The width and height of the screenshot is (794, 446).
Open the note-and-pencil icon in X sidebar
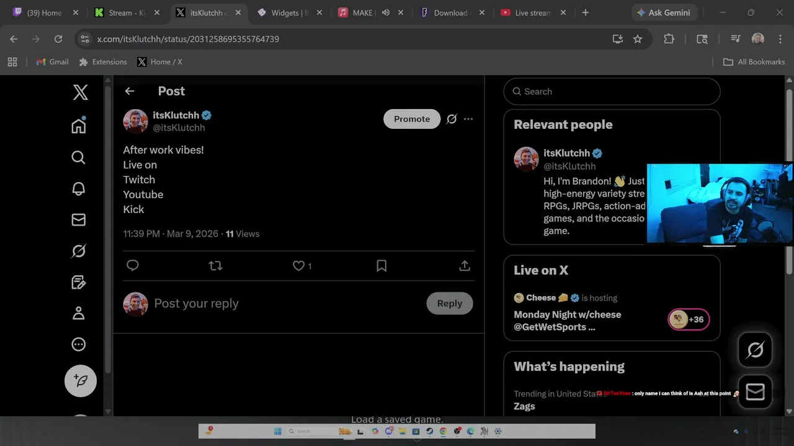pyautogui.click(x=78, y=282)
